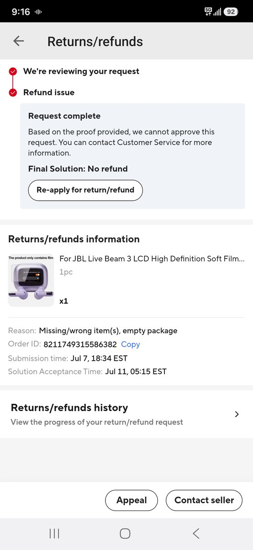Viewport: 253px width, 550px height.
Task: Expand Returns/refunds history chevron
Action: [237, 414]
